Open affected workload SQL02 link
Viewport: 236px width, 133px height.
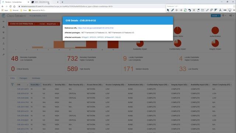pos(118,37)
